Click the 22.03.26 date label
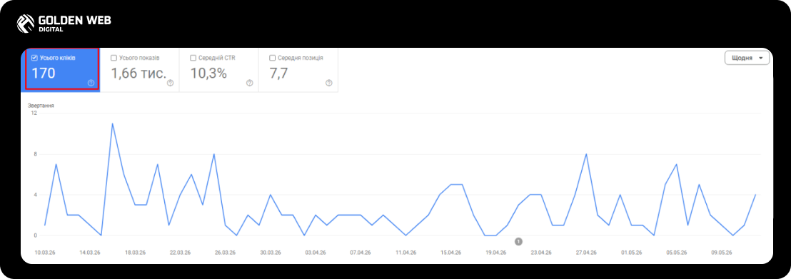 pos(180,253)
